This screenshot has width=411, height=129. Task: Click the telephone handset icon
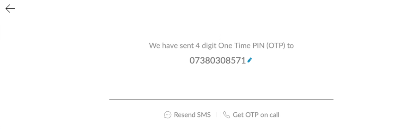(x=227, y=115)
